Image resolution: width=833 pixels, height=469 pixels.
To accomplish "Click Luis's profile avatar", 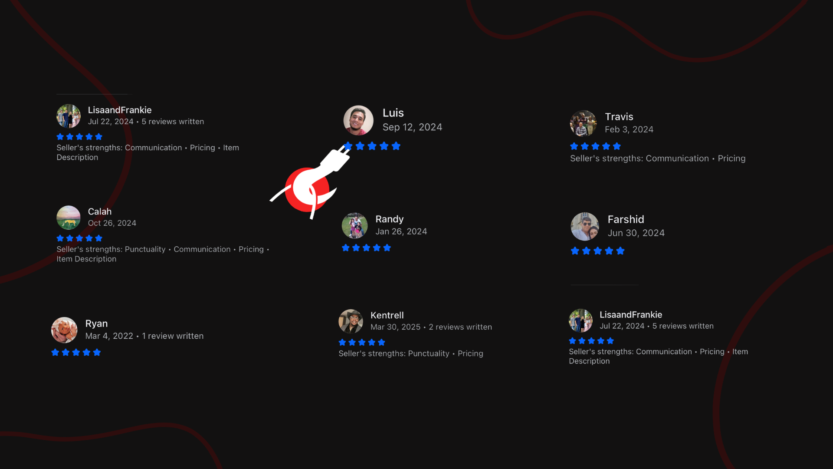I will [358, 120].
